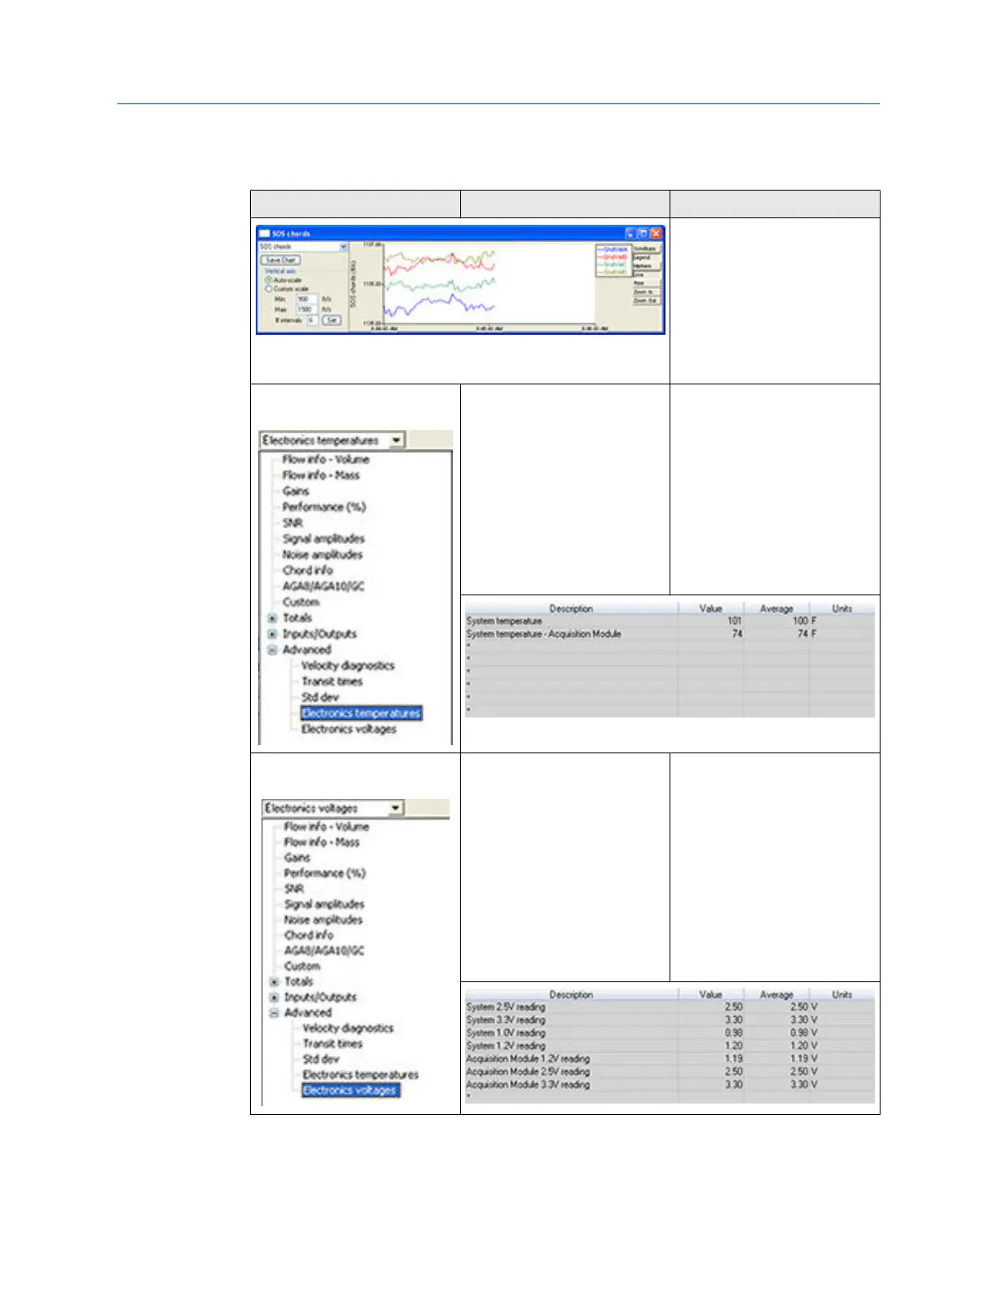This screenshot has height=1290, width=997.
Task: Select Velocity diagnostics in voltages tree
Action: point(348,1029)
